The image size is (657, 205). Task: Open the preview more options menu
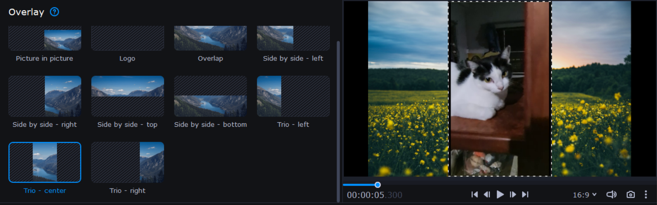(x=646, y=195)
